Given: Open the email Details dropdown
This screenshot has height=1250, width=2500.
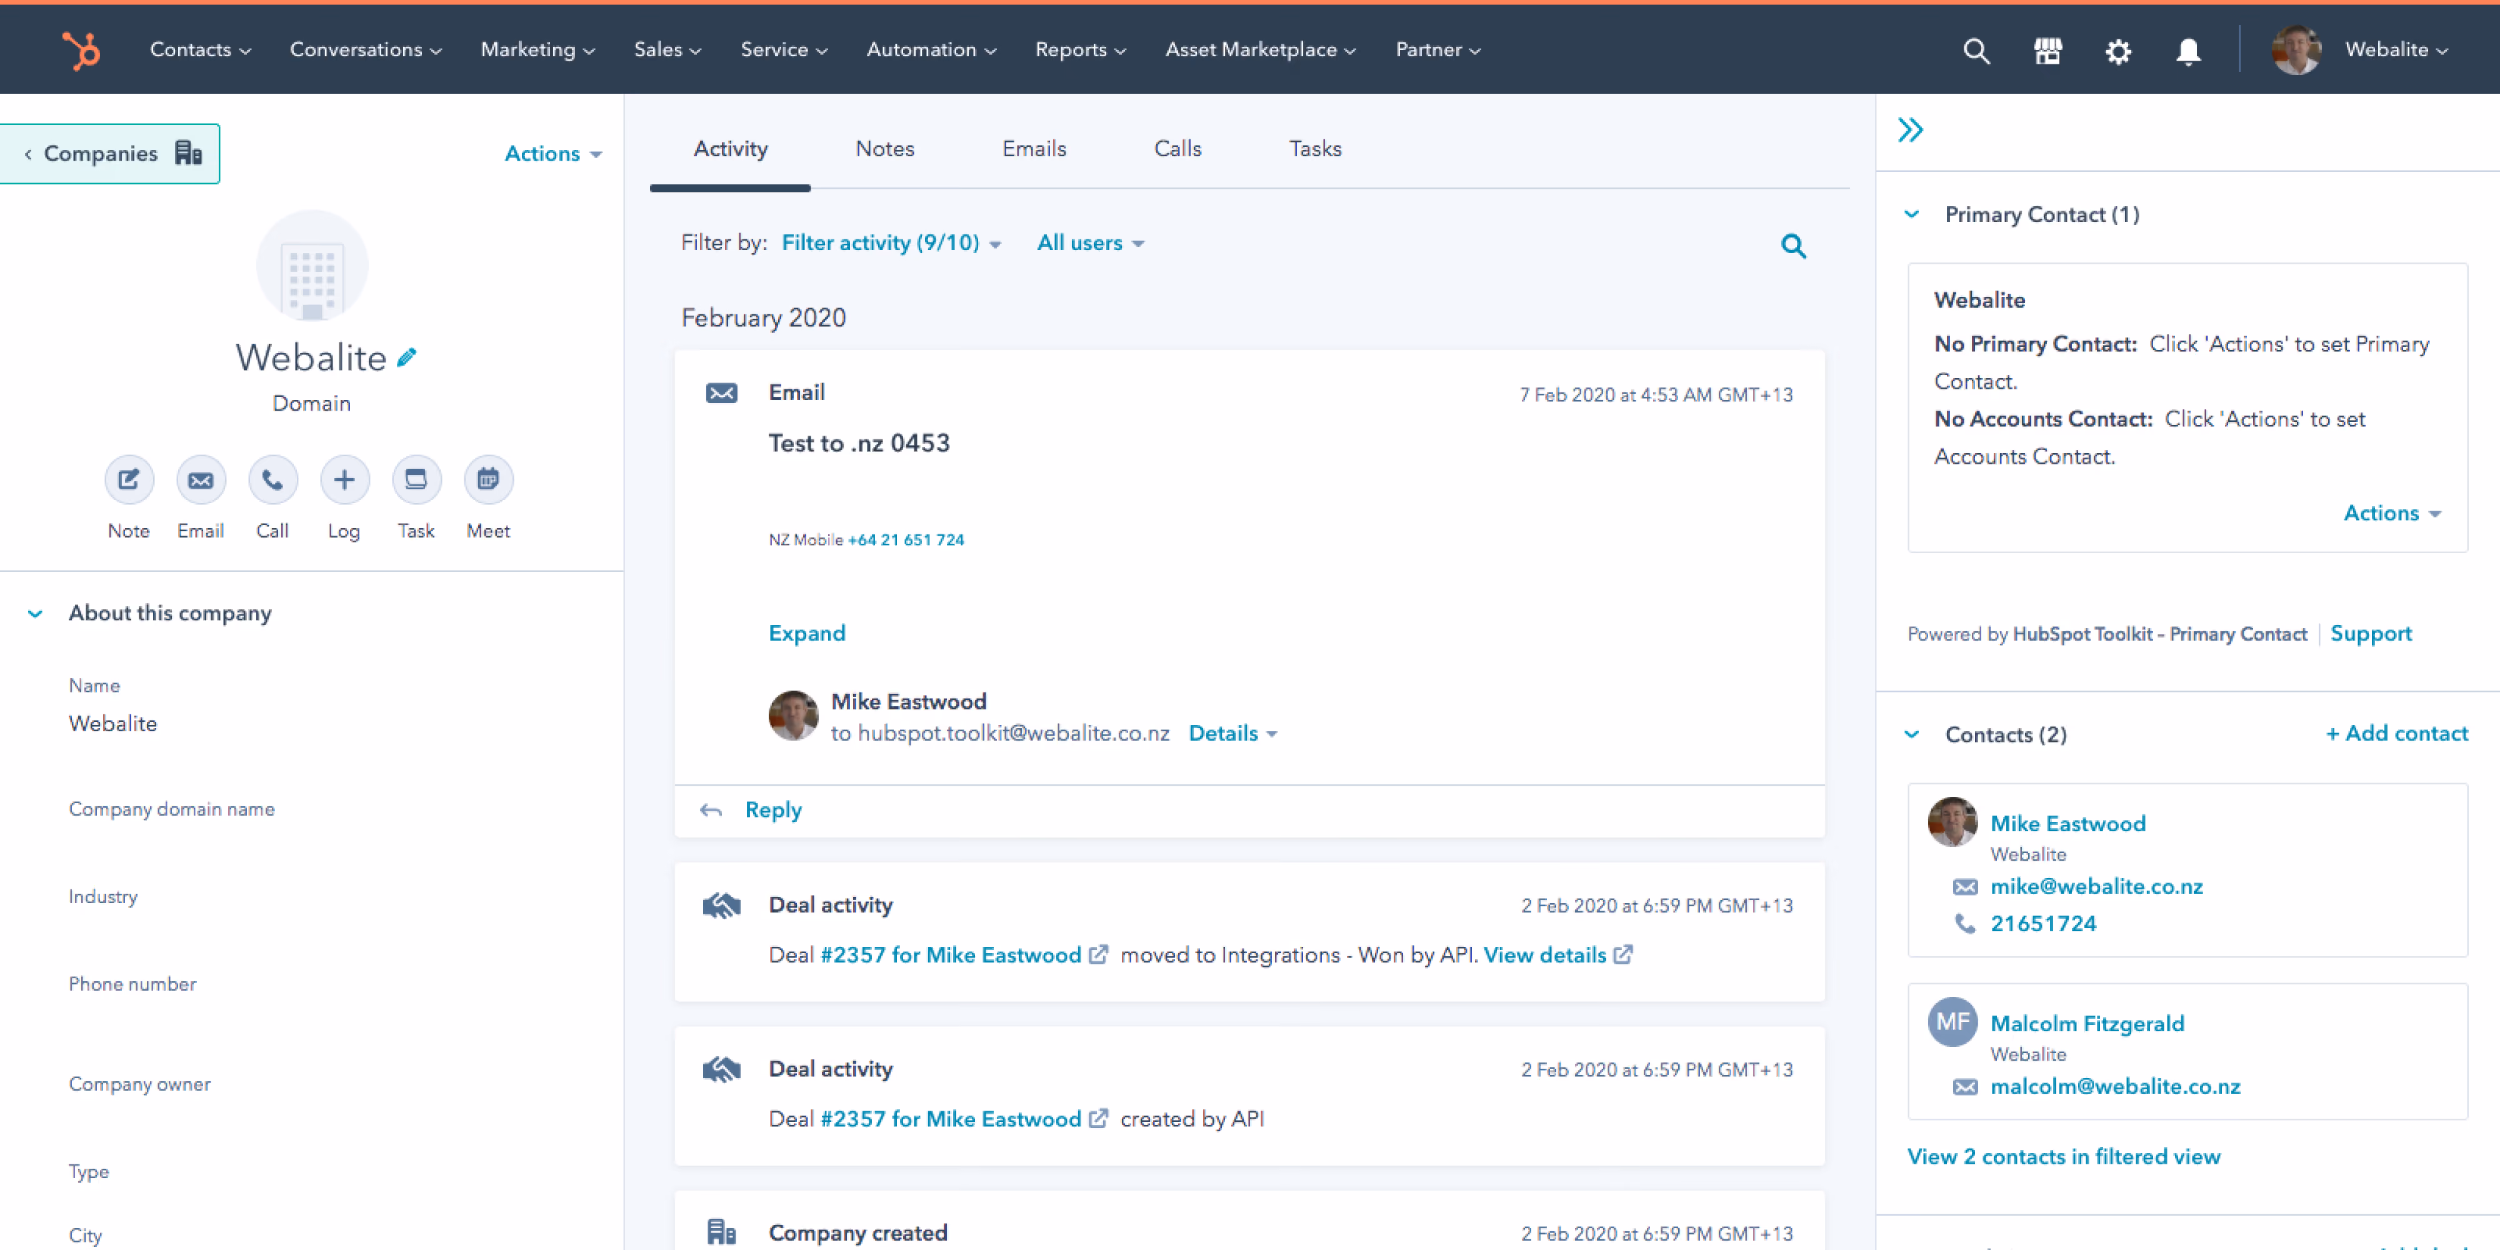Looking at the screenshot, I should point(1232,732).
